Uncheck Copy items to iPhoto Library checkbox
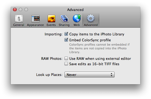The height and width of the screenshot is (99, 151). pyautogui.click(x=66, y=34)
